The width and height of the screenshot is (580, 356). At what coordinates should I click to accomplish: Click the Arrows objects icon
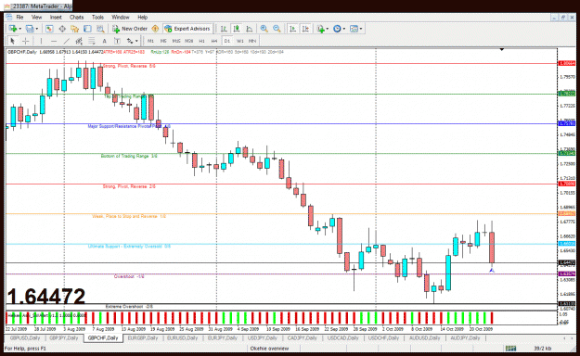coord(130,41)
